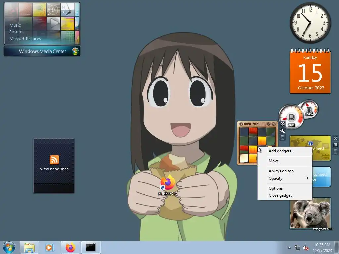Open the Command Prompt taskbar button
339x254 pixels.
tap(91, 247)
